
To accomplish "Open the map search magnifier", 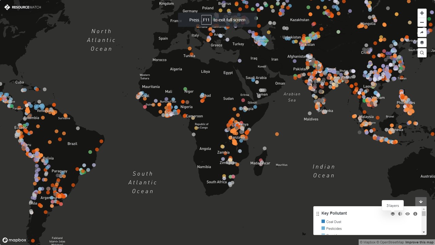I will (422, 53).
